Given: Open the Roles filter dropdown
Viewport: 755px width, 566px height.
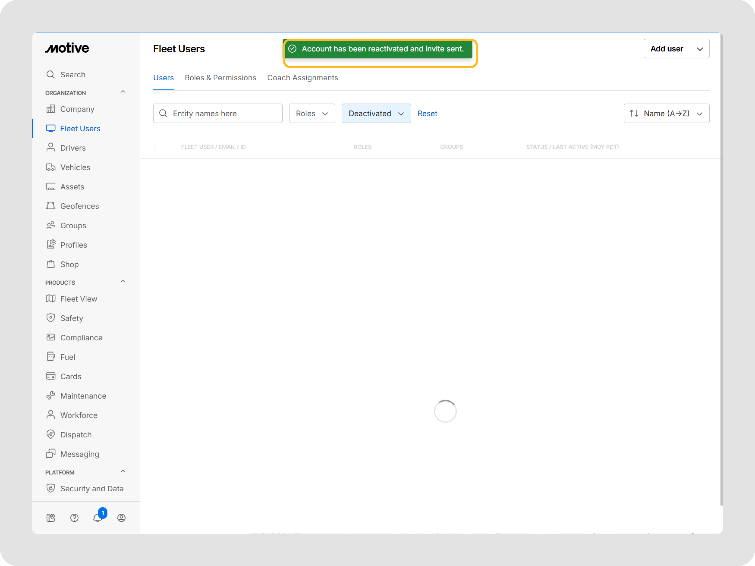Looking at the screenshot, I should tap(312, 113).
